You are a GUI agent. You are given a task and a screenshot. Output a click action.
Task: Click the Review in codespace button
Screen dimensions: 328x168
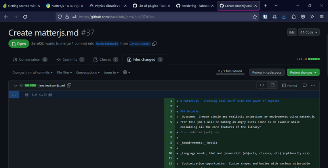coord(267,73)
